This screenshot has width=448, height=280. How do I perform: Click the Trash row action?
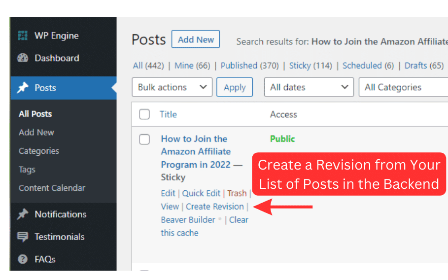pyautogui.click(x=237, y=193)
